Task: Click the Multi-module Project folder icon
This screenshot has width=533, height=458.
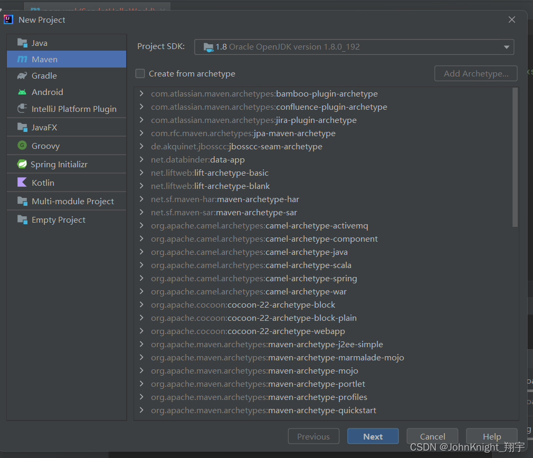Action: [x=22, y=201]
